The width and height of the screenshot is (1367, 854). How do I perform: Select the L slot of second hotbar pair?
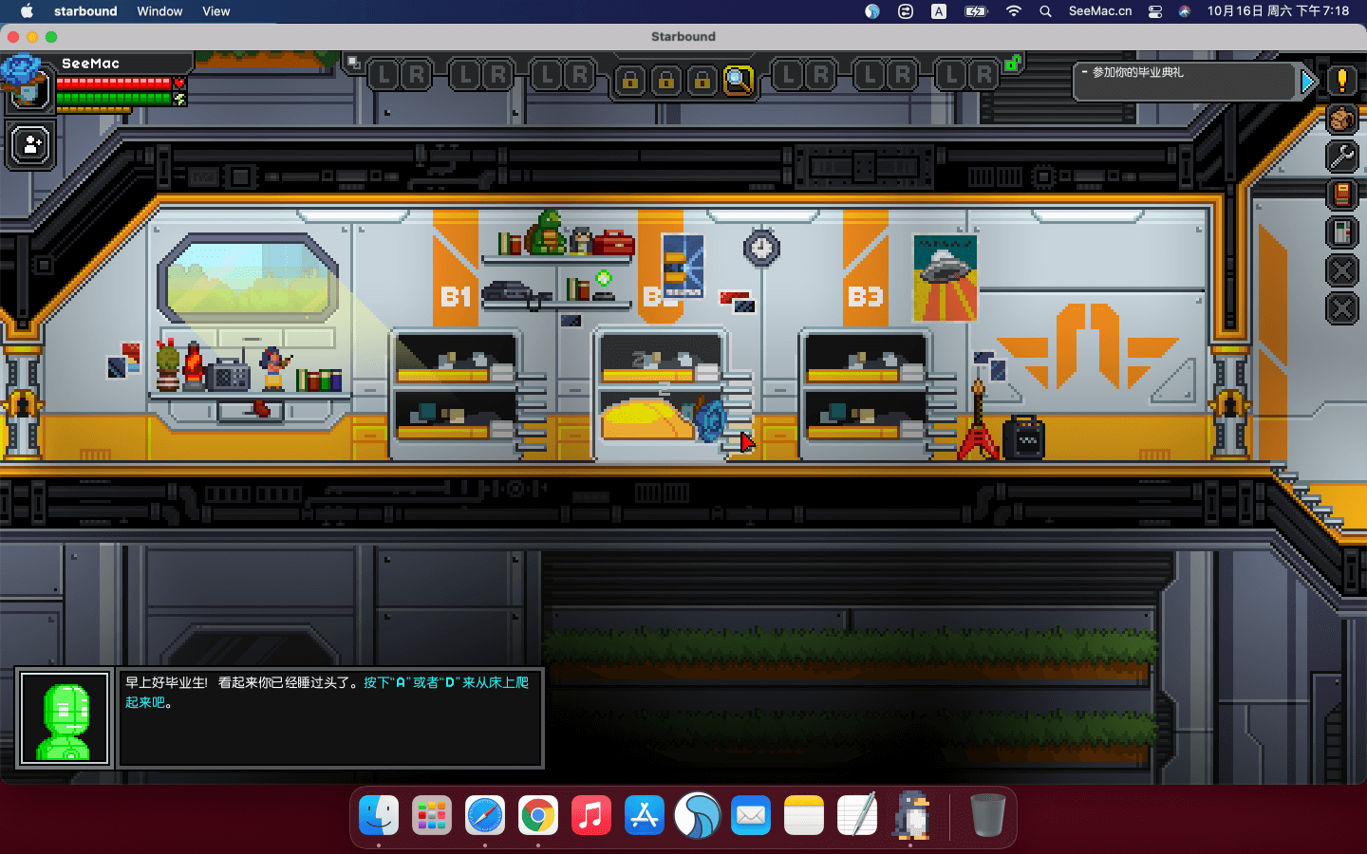464,75
